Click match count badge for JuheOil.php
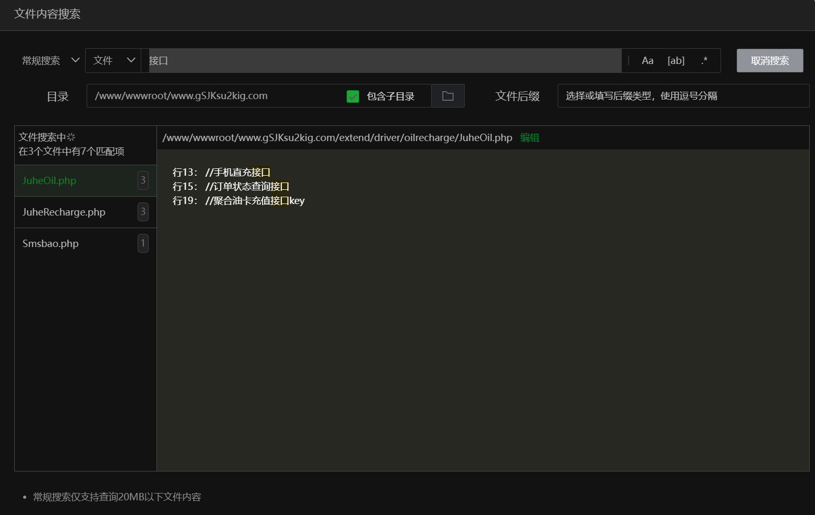 click(143, 180)
